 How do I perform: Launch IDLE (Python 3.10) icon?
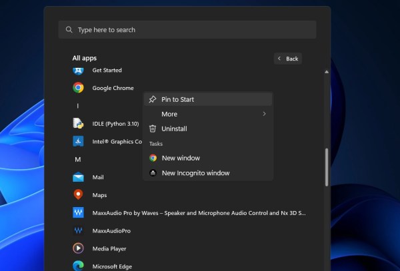click(x=78, y=123)
